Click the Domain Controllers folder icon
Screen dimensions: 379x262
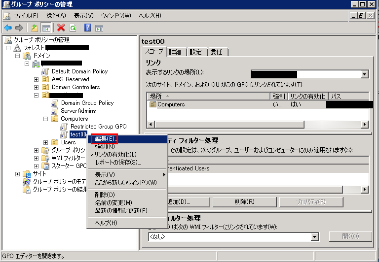click(45, 87)
